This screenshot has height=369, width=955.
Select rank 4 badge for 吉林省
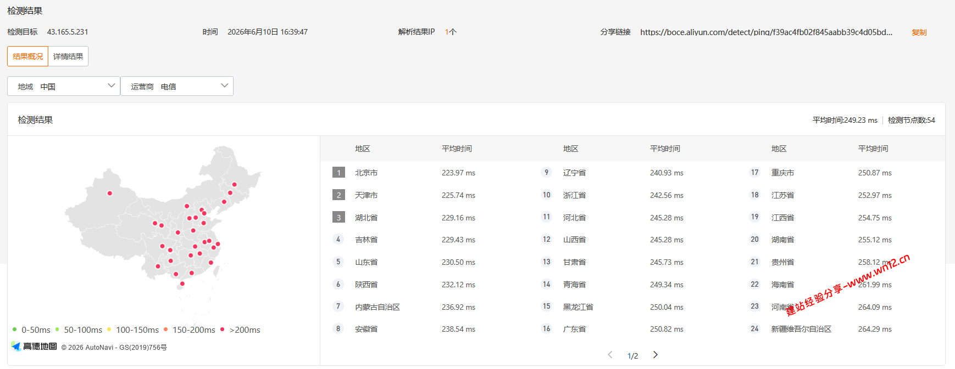click(338, 240)
